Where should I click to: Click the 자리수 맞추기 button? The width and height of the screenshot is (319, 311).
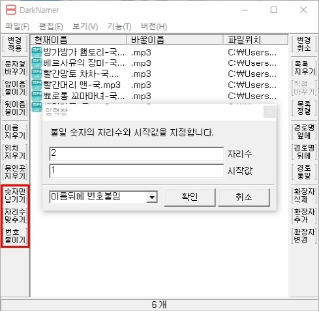point(15,216)
